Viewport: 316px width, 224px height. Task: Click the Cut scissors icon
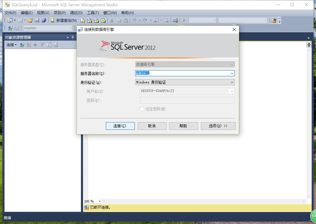point(112,20)
